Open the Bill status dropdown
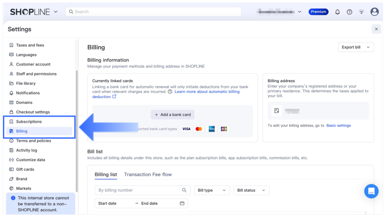 (x=251, y=190)
